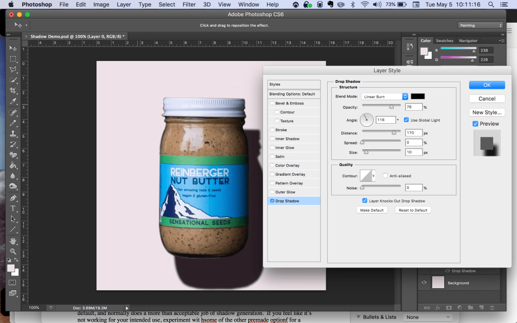Viewport: 517px width, 323px height.
Task: Click the Add layer mask icon
Action: (x=449, y=307)
